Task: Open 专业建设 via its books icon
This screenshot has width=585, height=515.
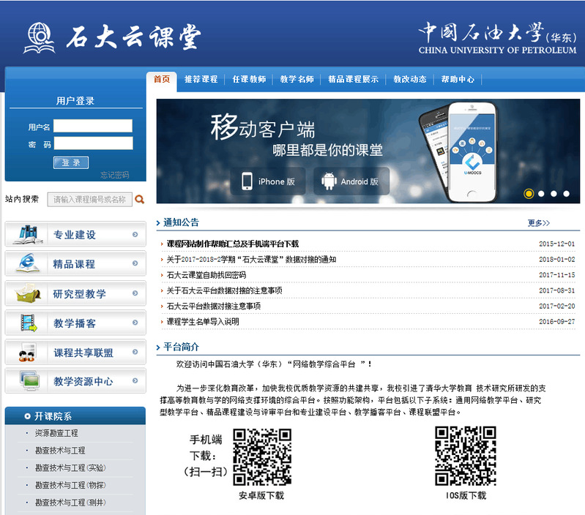Action: pos(27,234)
